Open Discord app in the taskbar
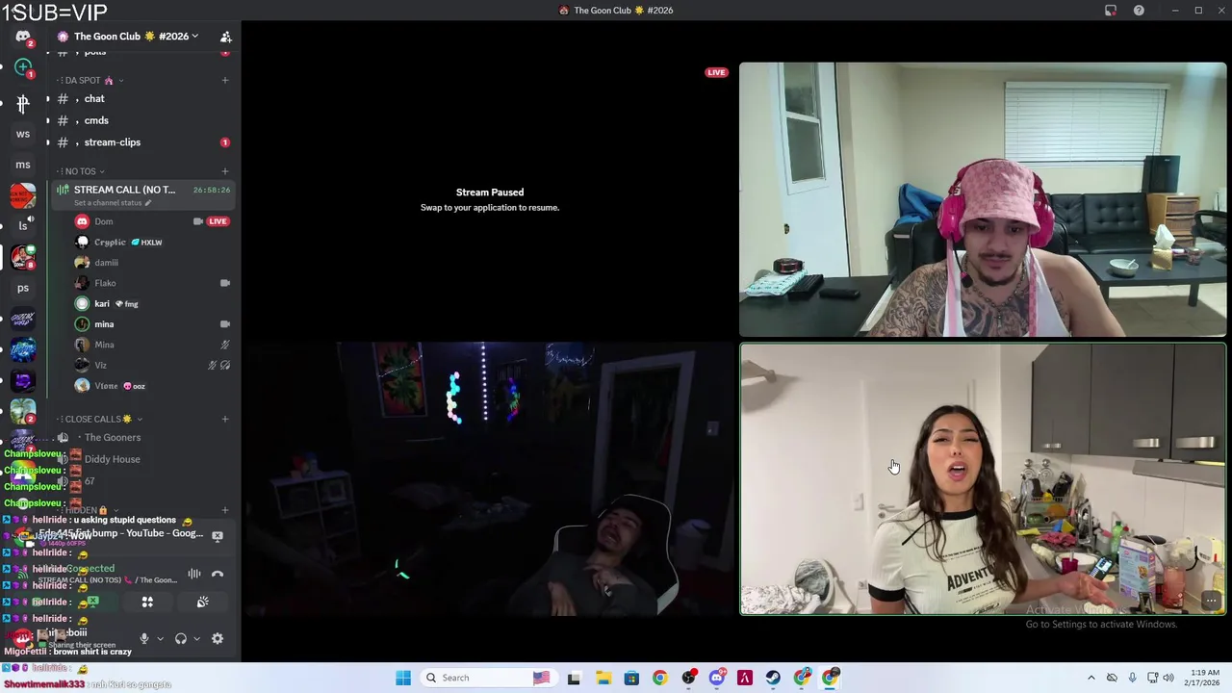Image resolution: width=1232 pixels, height=693 pixels. tap(716, 678)
